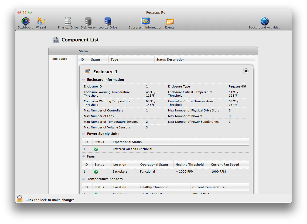Select 'Max Number of Temperature Sensors' label
Viewport: 307px width, 224px height.
[x=111, y=122]
